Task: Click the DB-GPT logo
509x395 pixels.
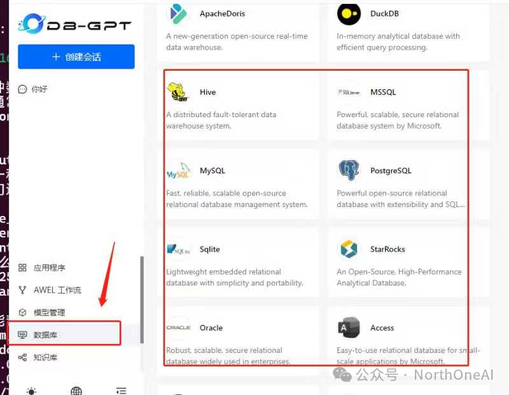Action: 74,24
